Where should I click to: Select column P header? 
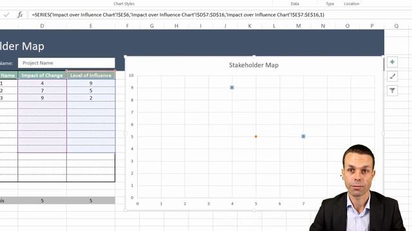[372, 26]
